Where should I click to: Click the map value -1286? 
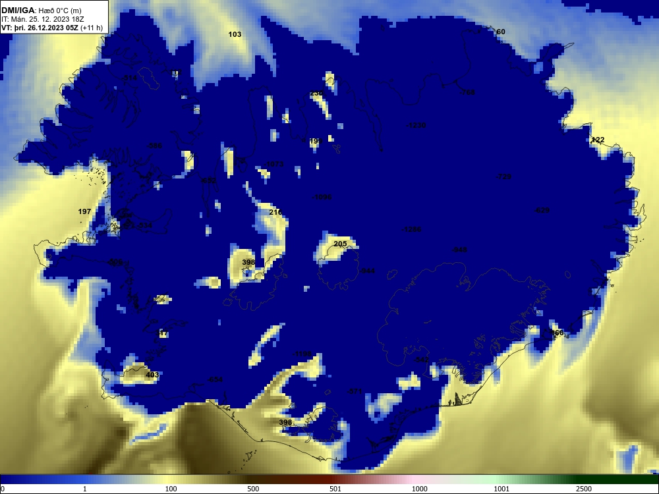click(x=411, y=229)
